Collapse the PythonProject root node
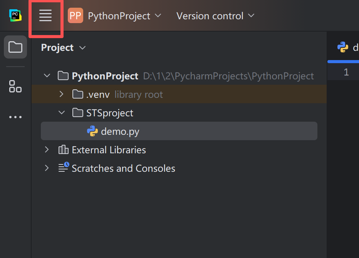This screenshot has width=359, height=258. (x=47, y=75)
